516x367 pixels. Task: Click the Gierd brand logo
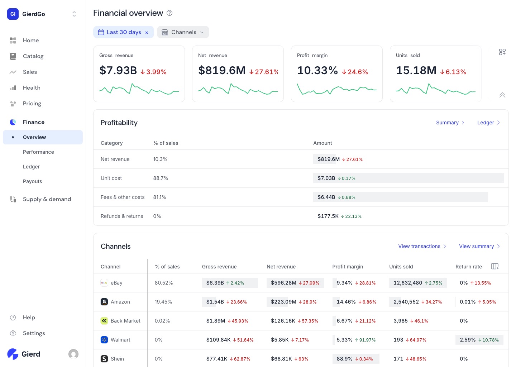coord(24,354)
